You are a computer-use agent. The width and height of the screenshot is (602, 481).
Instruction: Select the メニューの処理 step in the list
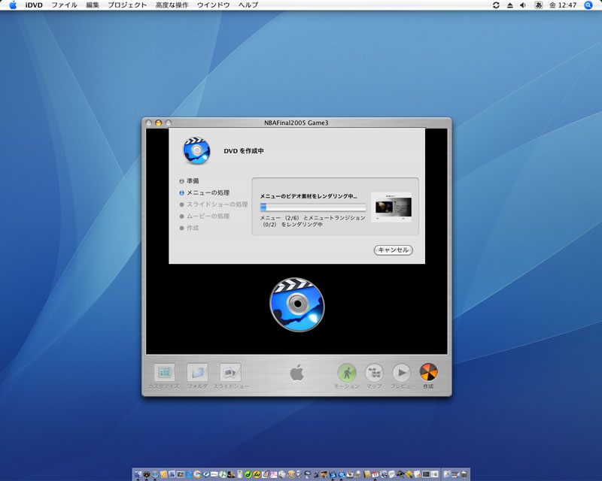click(x=208, y=193)
